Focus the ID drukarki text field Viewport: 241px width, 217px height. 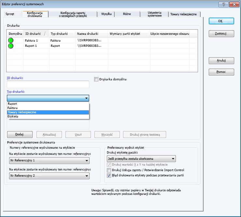tap(48, 84)
